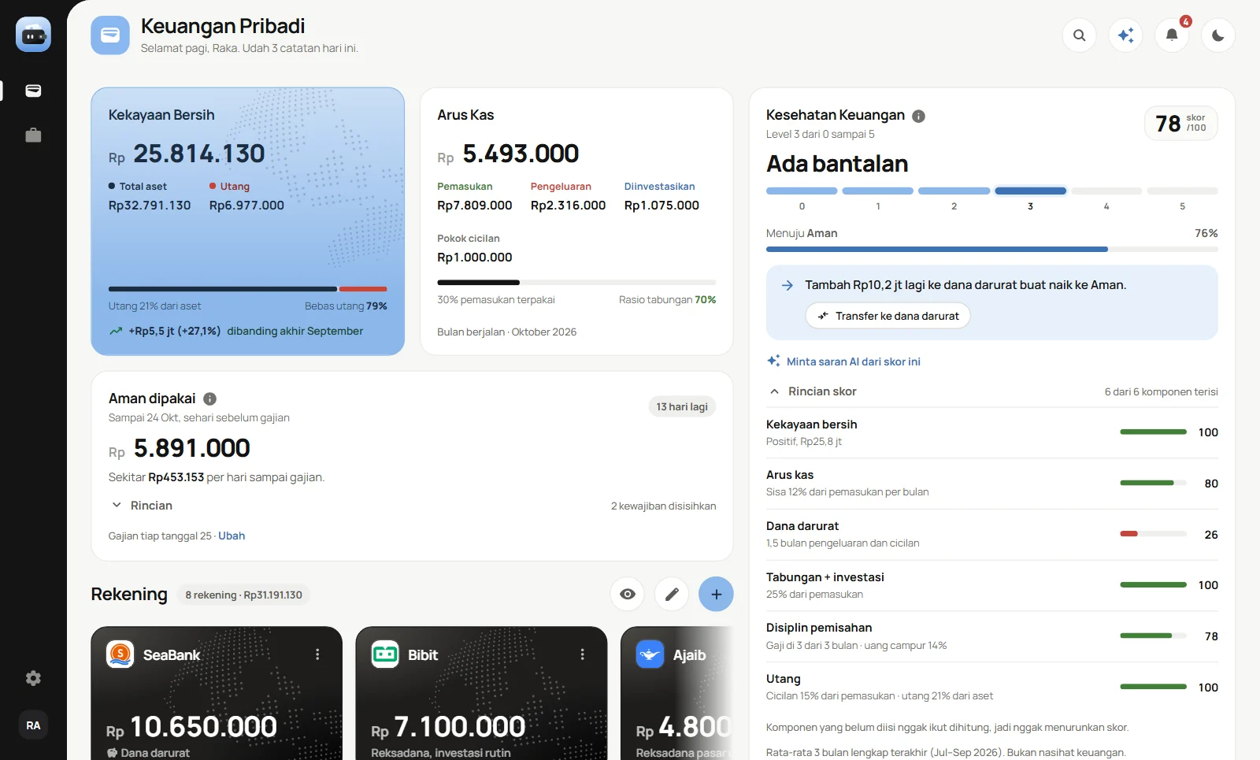1260x760 pixels.
Task: Edit accounts with the pencil button
Action: (672, 595)
